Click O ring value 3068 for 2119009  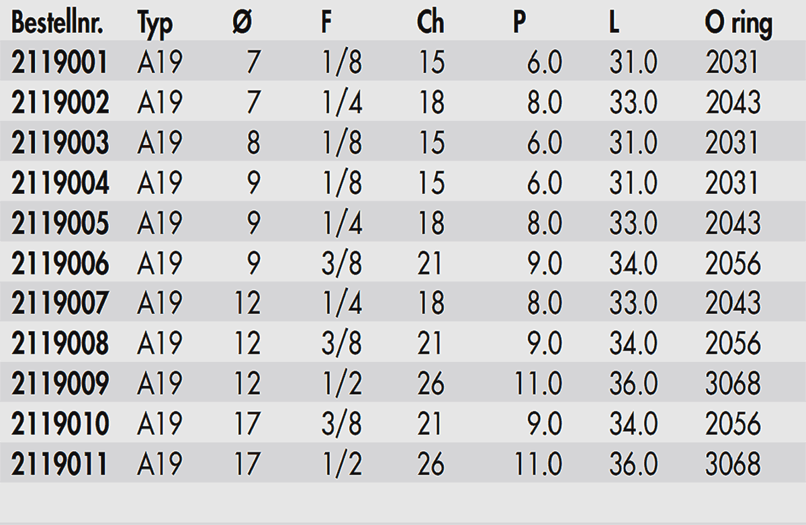coord(733,385)
